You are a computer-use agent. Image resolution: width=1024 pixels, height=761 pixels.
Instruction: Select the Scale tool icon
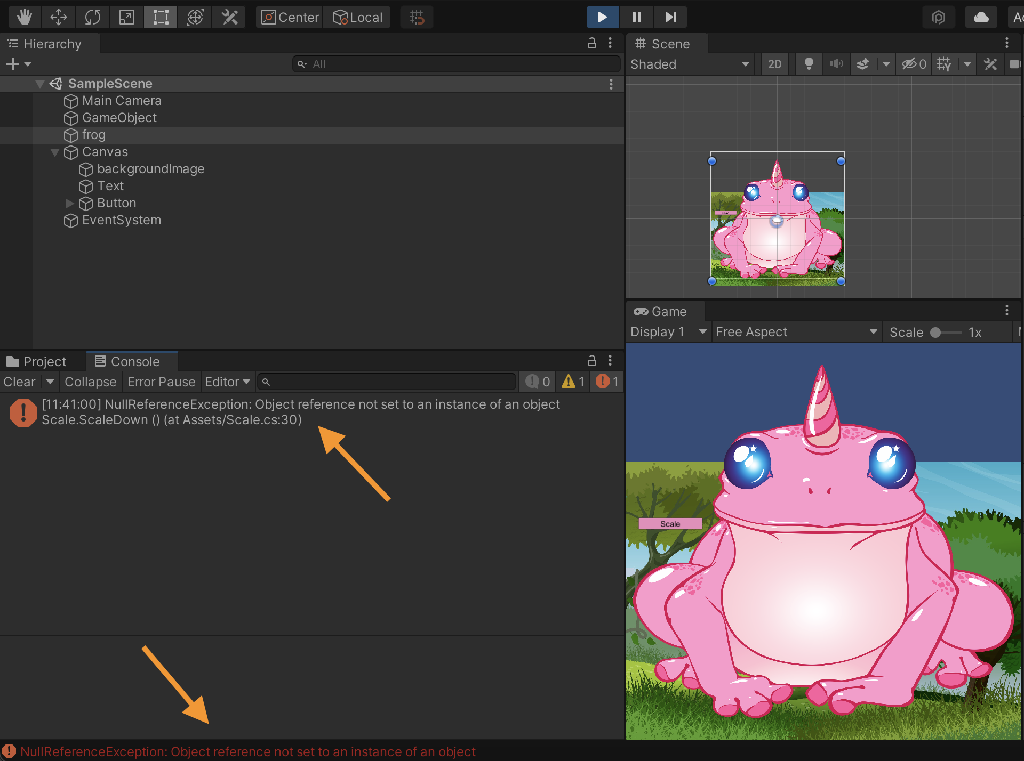pos(126,17)
